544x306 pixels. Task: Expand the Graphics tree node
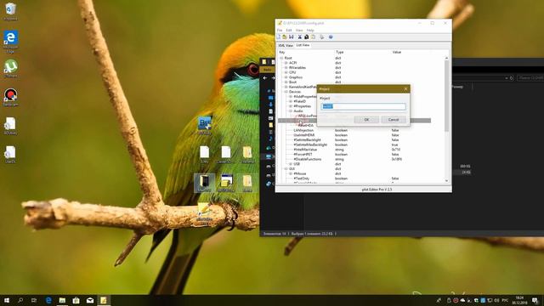286,77
